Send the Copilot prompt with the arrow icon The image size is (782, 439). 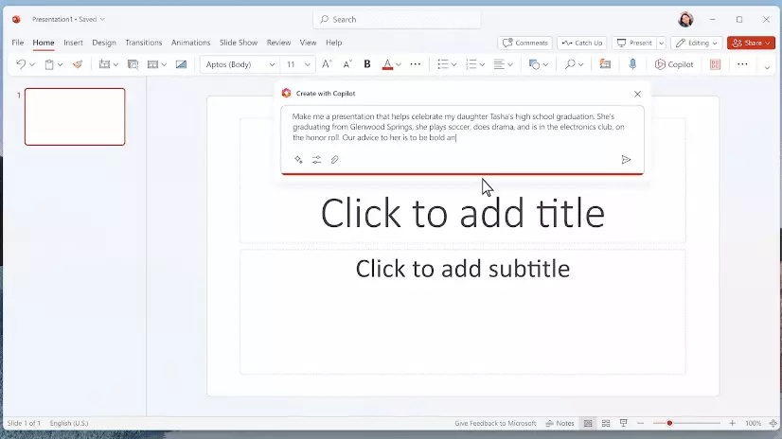(x=626, y=160)
